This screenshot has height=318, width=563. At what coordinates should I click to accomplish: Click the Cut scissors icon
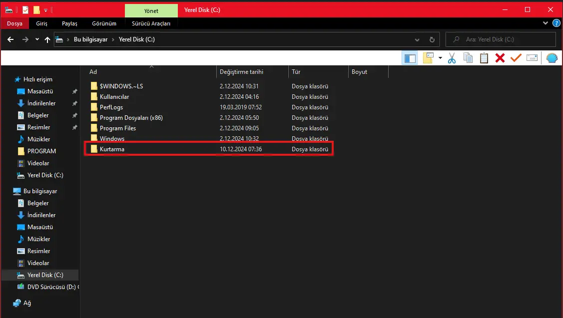click(452, 58)
